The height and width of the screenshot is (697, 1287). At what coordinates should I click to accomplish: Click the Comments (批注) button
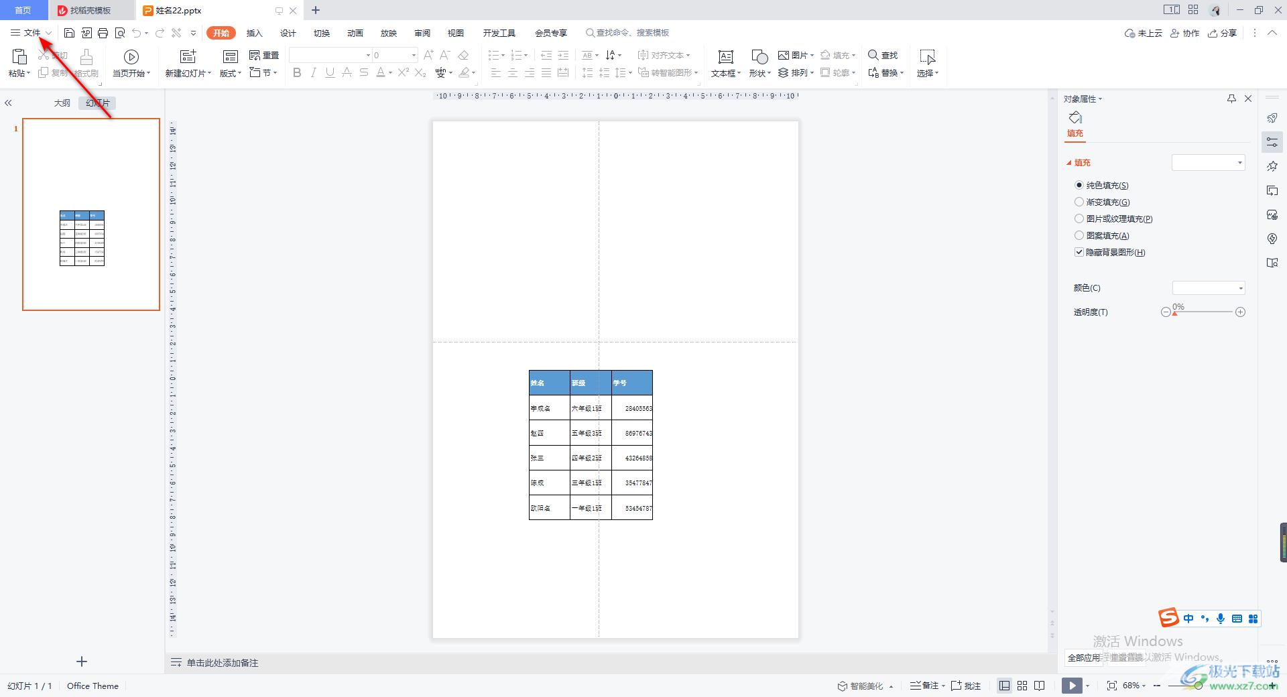pos(966,686)
